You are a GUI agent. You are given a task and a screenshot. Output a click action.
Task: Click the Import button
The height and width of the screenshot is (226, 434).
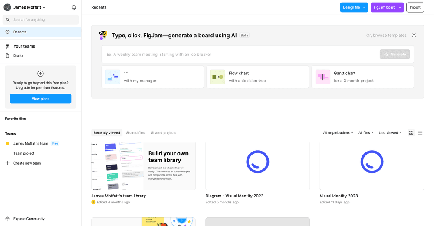[415, 7]
